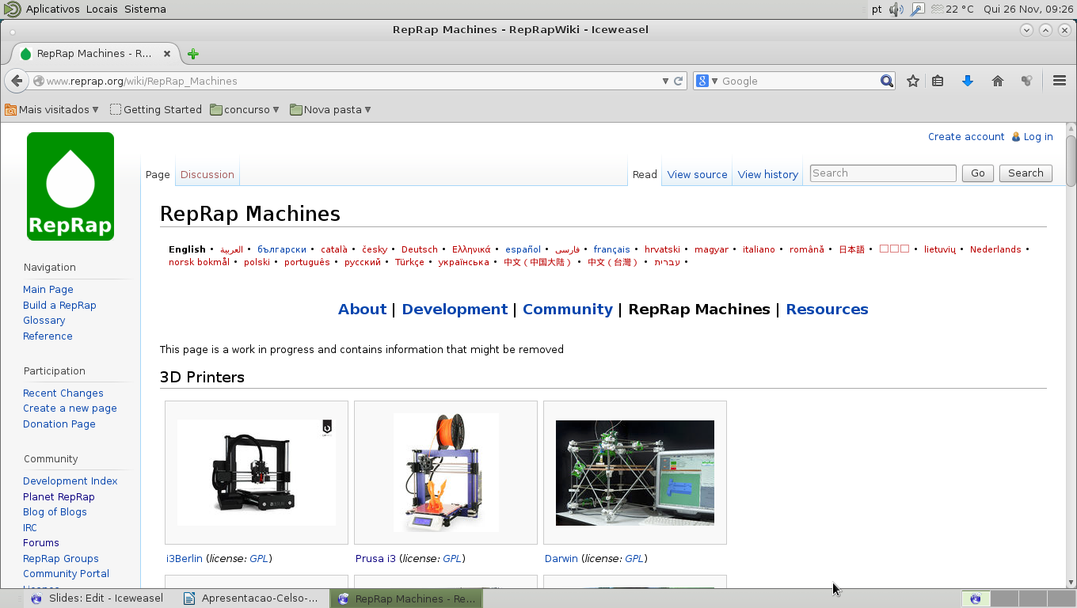1077x608 pixels.
Task: Click the wiki Search button
Action: click(x=1026, y=173)
